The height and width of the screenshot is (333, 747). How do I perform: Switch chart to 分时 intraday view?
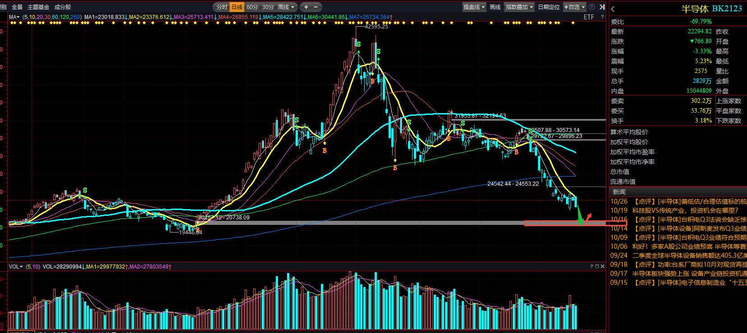pyautogui.click(x=222, y=7)
